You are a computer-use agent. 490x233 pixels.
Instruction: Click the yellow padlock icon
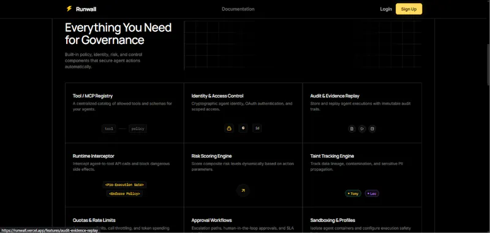point(229,128)
